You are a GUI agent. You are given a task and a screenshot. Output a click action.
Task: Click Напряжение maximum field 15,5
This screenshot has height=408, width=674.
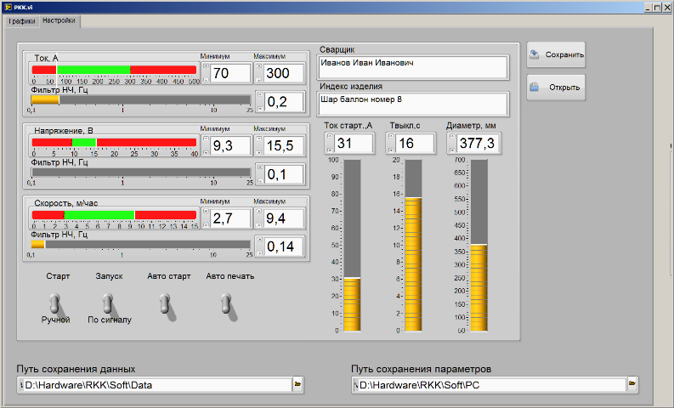284,145
